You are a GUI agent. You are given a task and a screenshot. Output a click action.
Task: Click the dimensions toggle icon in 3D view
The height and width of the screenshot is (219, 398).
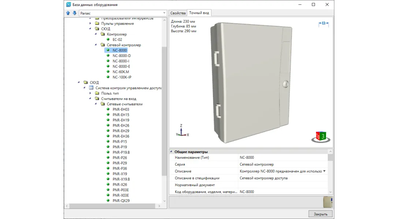click(x=323, y=23)
